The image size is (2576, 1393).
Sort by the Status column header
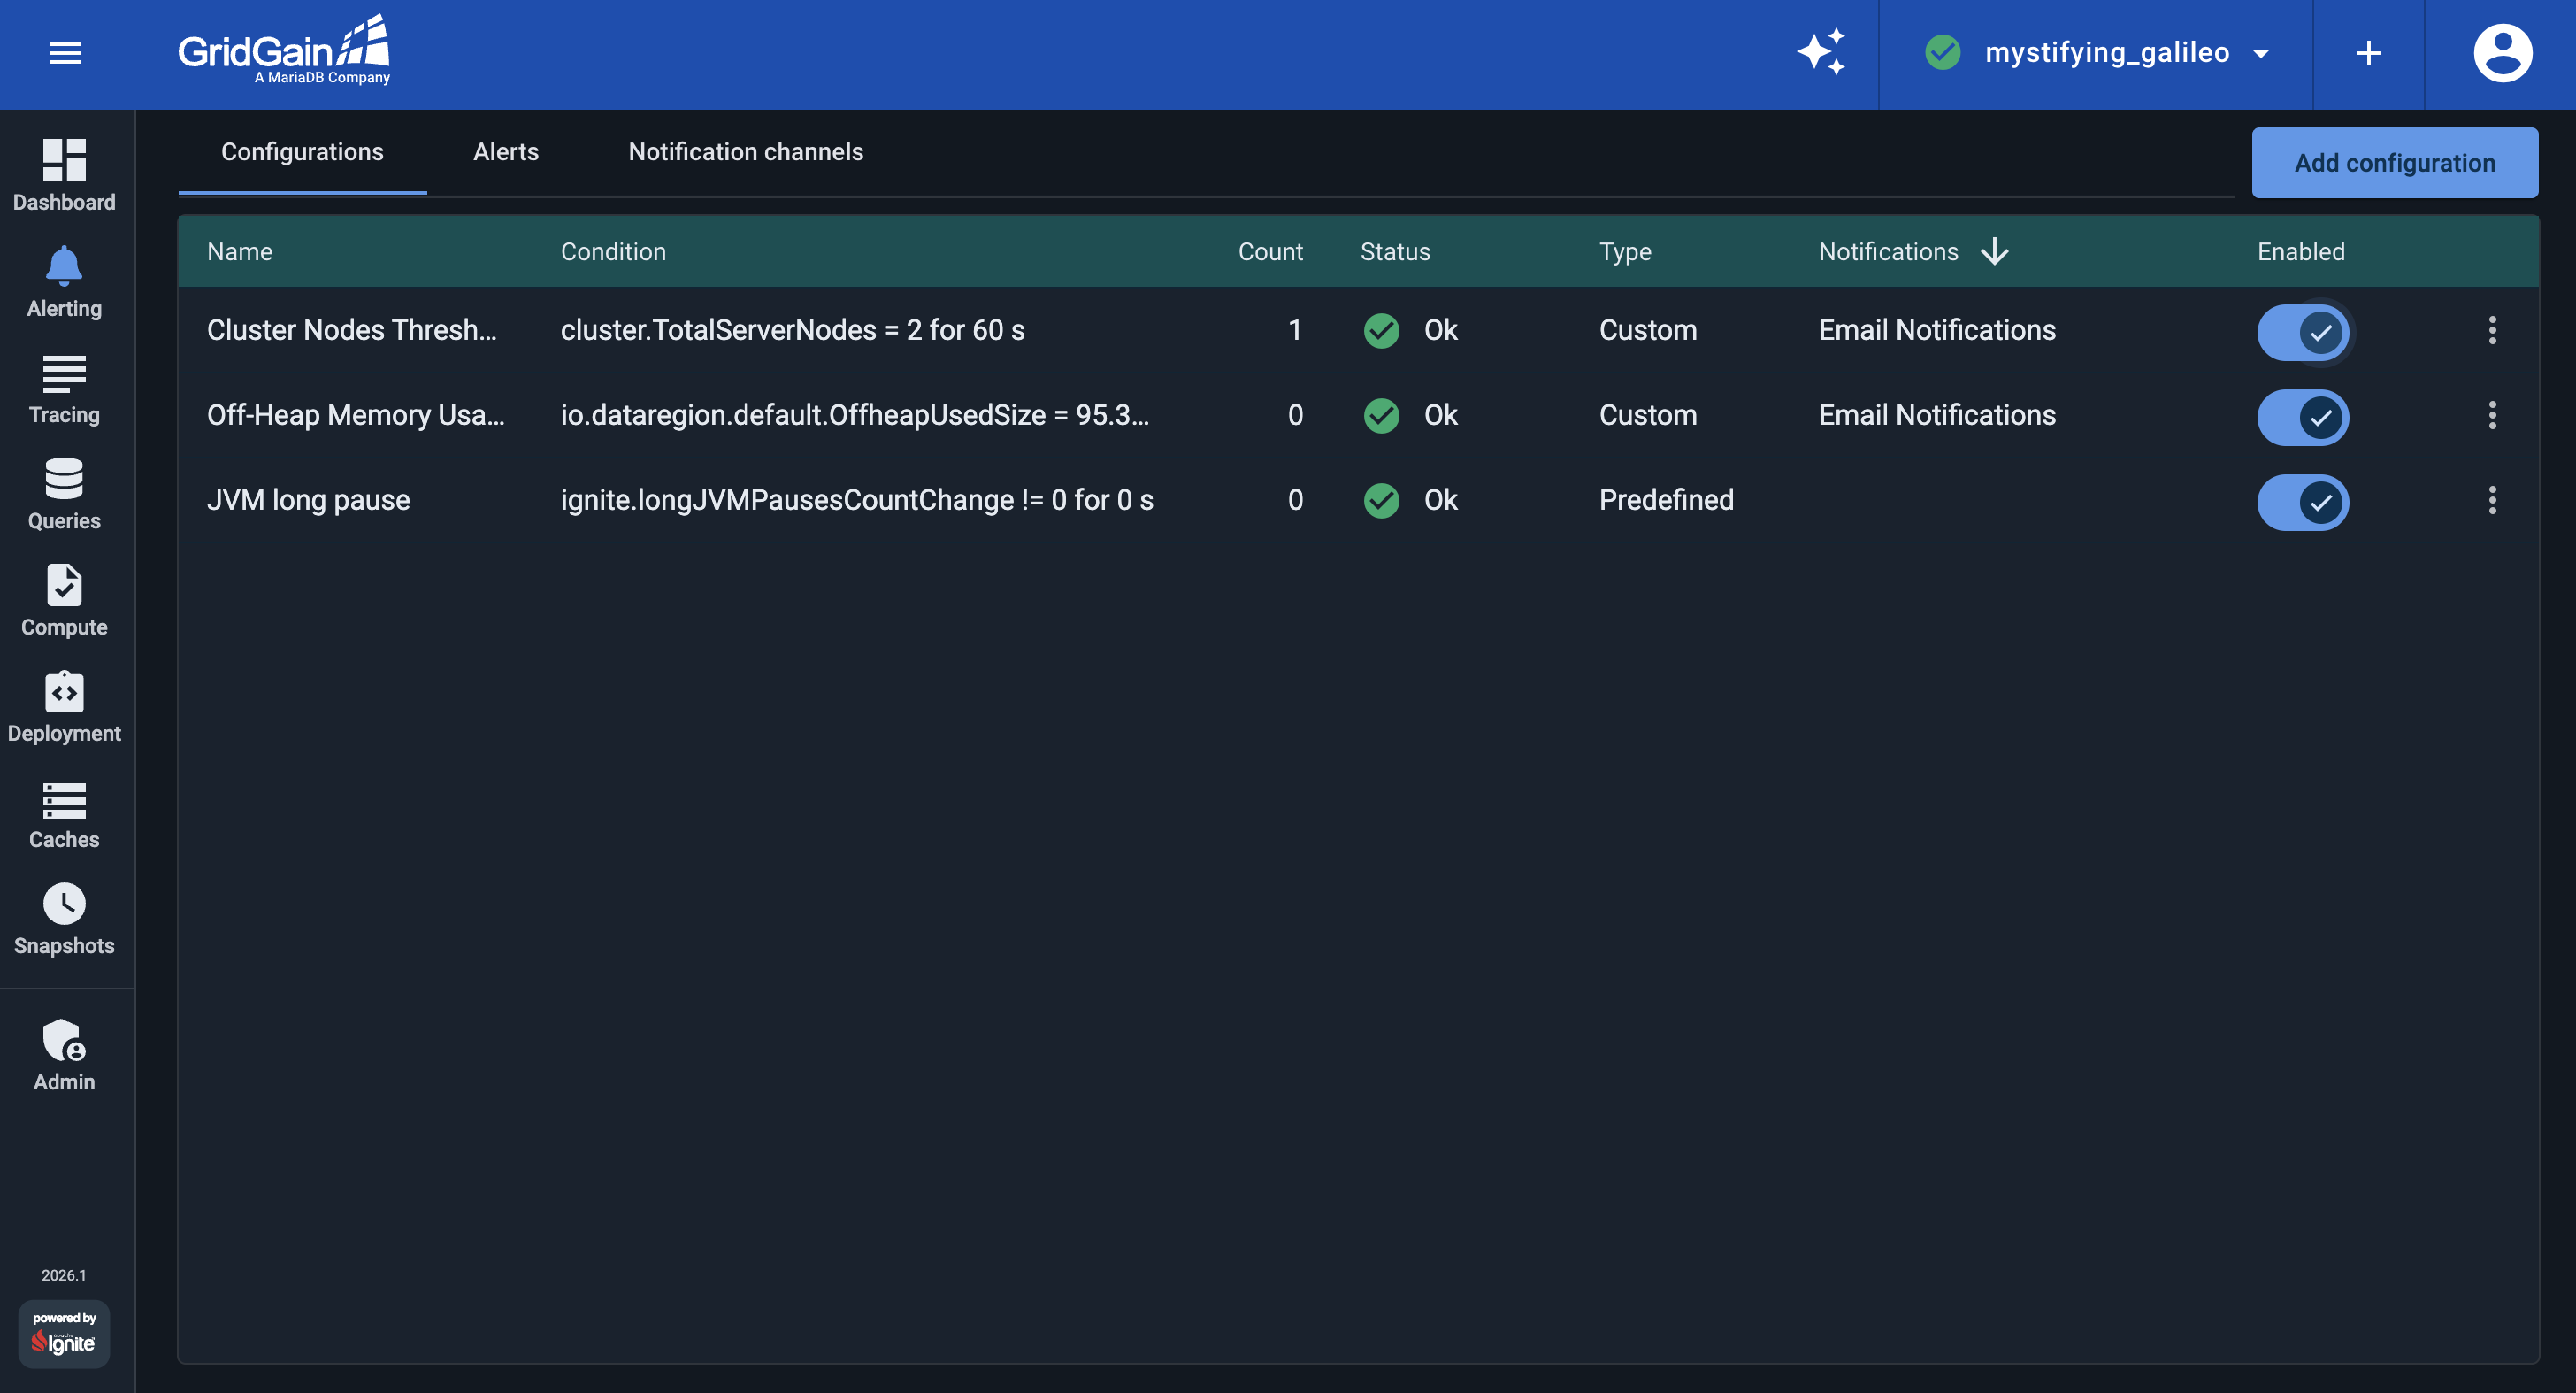tap(1395, 252)
